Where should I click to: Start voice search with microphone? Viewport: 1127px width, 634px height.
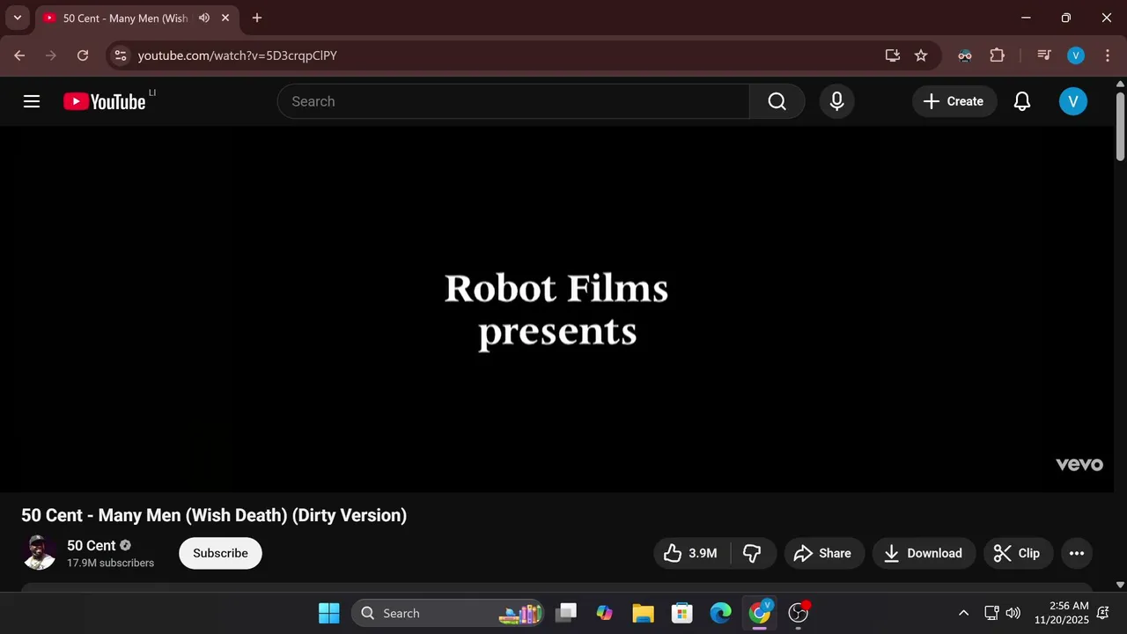coord(837,101)
